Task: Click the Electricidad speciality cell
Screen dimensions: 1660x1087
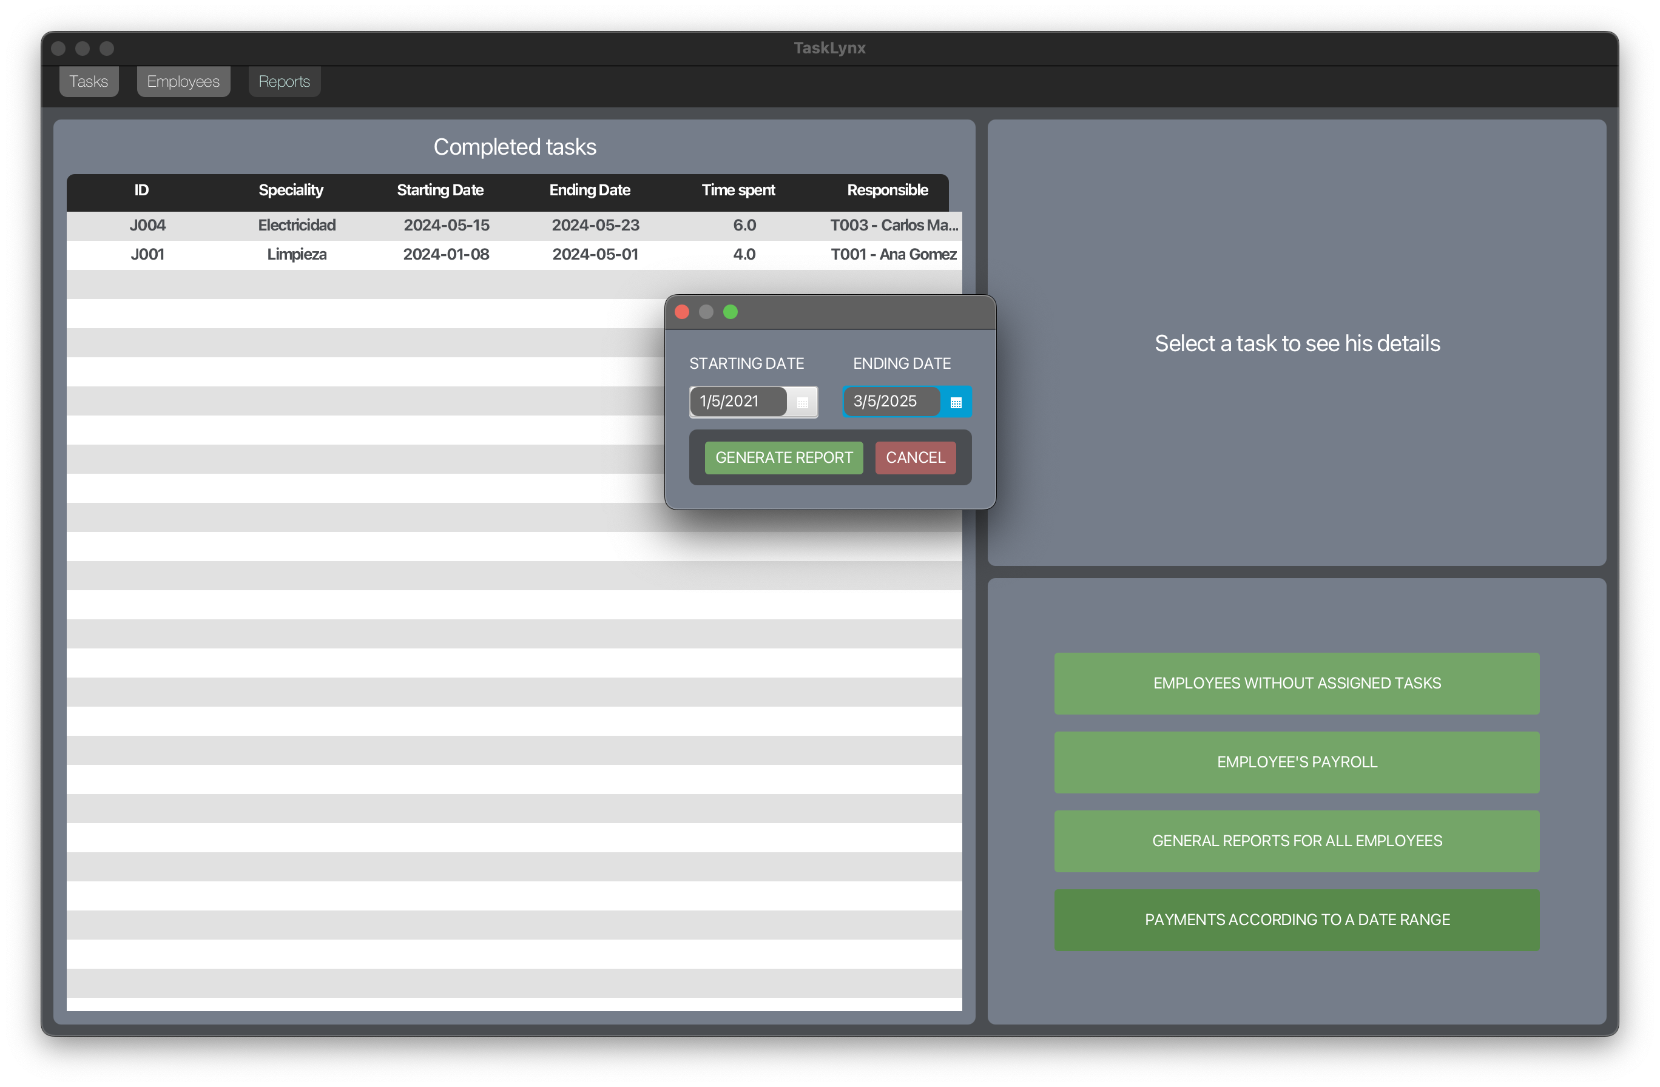Action: pos(297,225)
